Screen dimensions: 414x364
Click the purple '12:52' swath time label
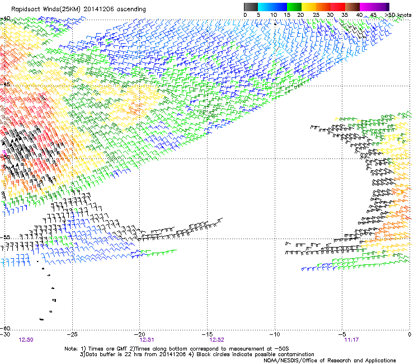(217, 340)
